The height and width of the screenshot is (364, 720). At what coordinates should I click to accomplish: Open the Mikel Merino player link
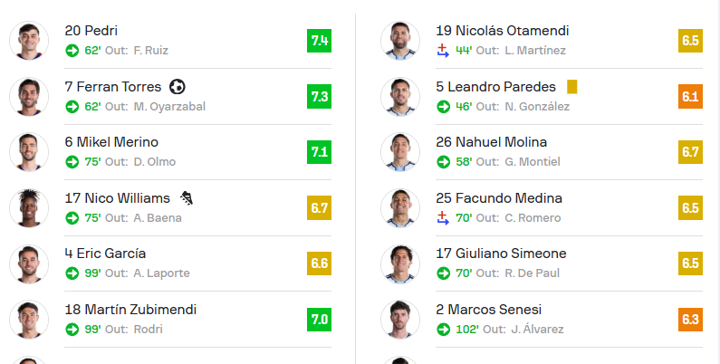click(x=111, y=142)
